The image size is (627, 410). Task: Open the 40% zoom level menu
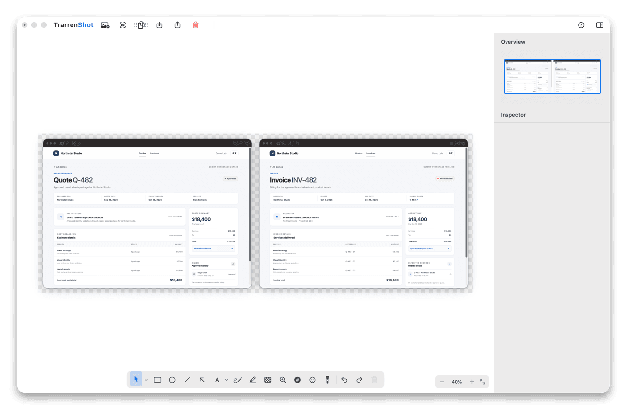coord(457,382)
